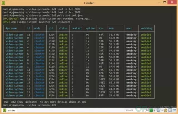178x114 pixels.
Task: Click the ssh.exe tab lambda icon
Action: pyautogui.click(x=4, y=110)
